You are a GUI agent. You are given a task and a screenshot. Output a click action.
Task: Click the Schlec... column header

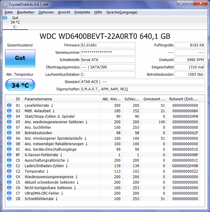click(132, 99)
